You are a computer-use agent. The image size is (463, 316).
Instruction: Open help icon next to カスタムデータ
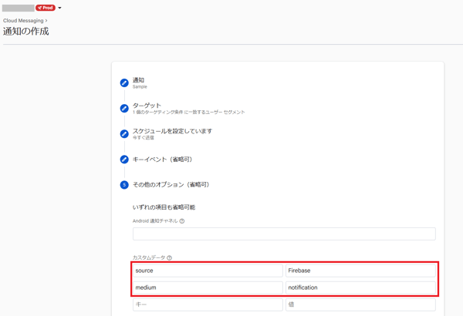[x=170, y=258]
